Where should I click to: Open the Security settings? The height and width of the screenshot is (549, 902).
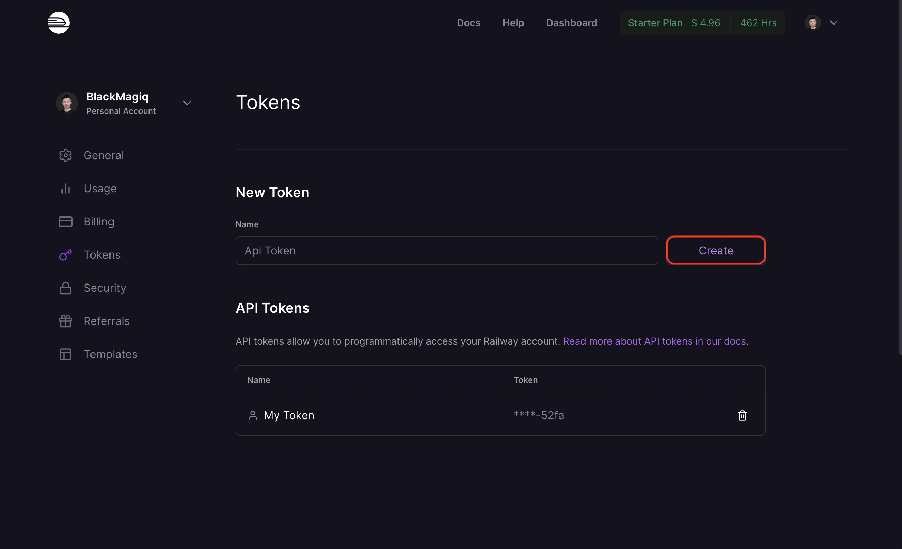click(x=105, y=288)
